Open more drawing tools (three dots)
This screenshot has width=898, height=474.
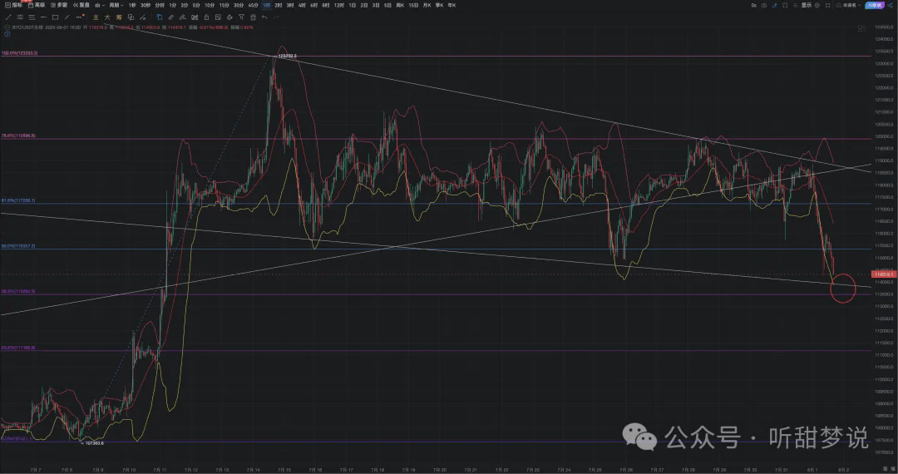(79, 17)
